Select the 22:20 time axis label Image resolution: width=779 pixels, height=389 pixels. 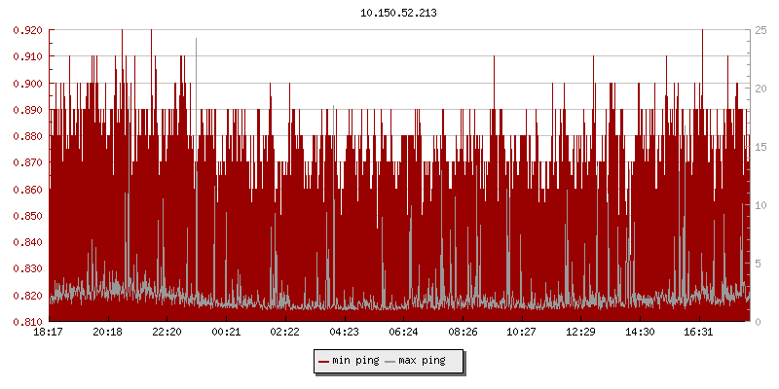point(167,333)
